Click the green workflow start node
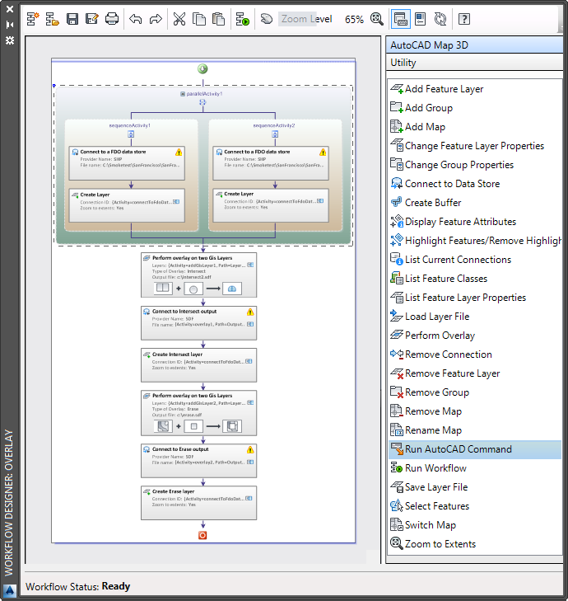 [203, 69]
